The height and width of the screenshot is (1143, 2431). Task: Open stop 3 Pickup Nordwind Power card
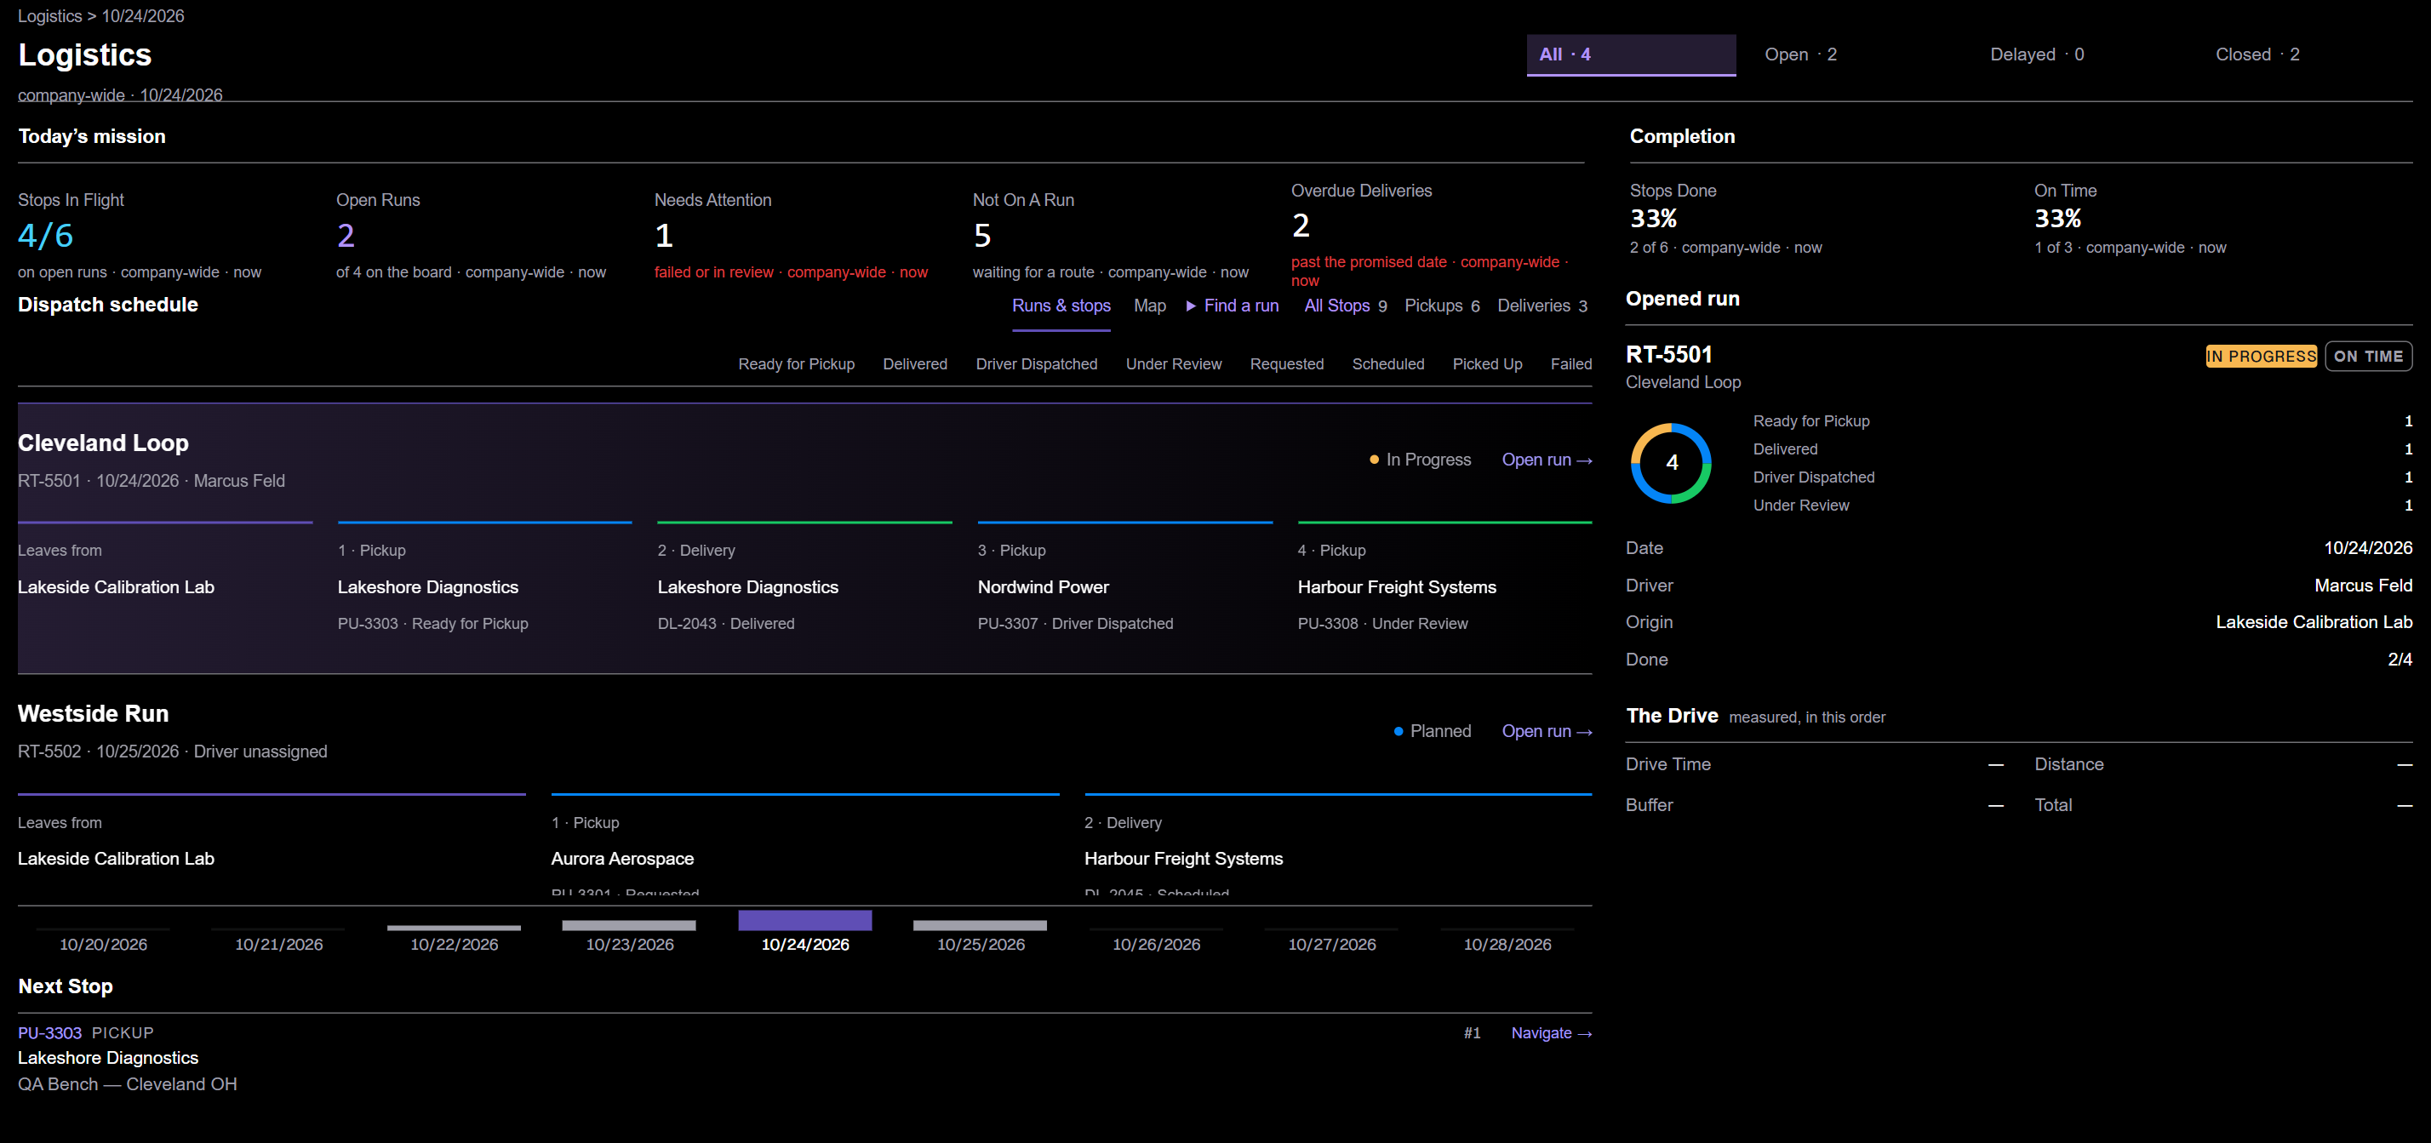pos(1125,578)
